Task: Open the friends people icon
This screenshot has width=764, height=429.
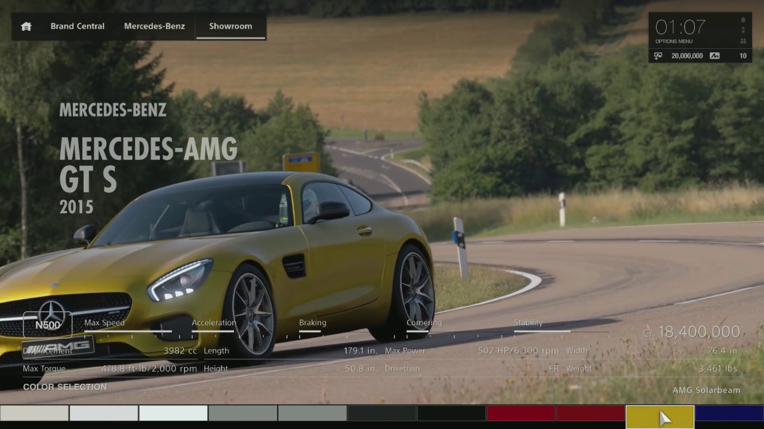Action: 743,41
